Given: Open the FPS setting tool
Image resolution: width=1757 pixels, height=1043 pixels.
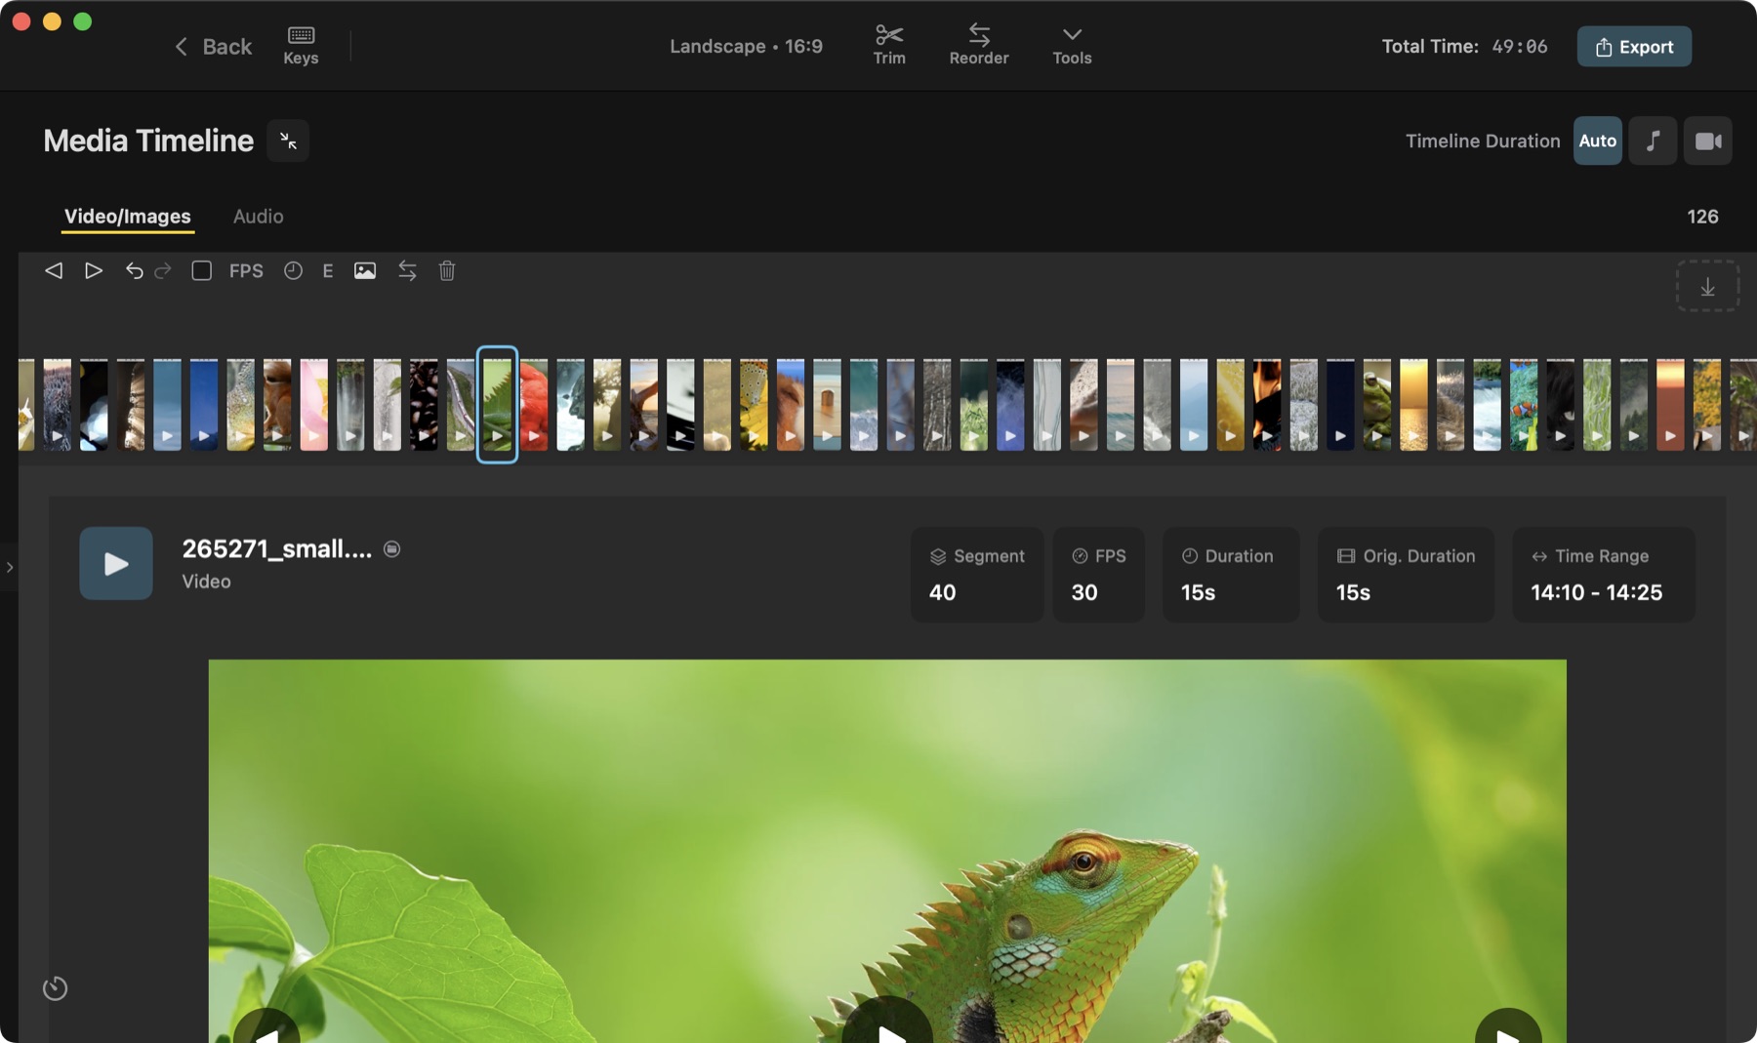Looking at the screenshot, I should [x=246, y=270].
